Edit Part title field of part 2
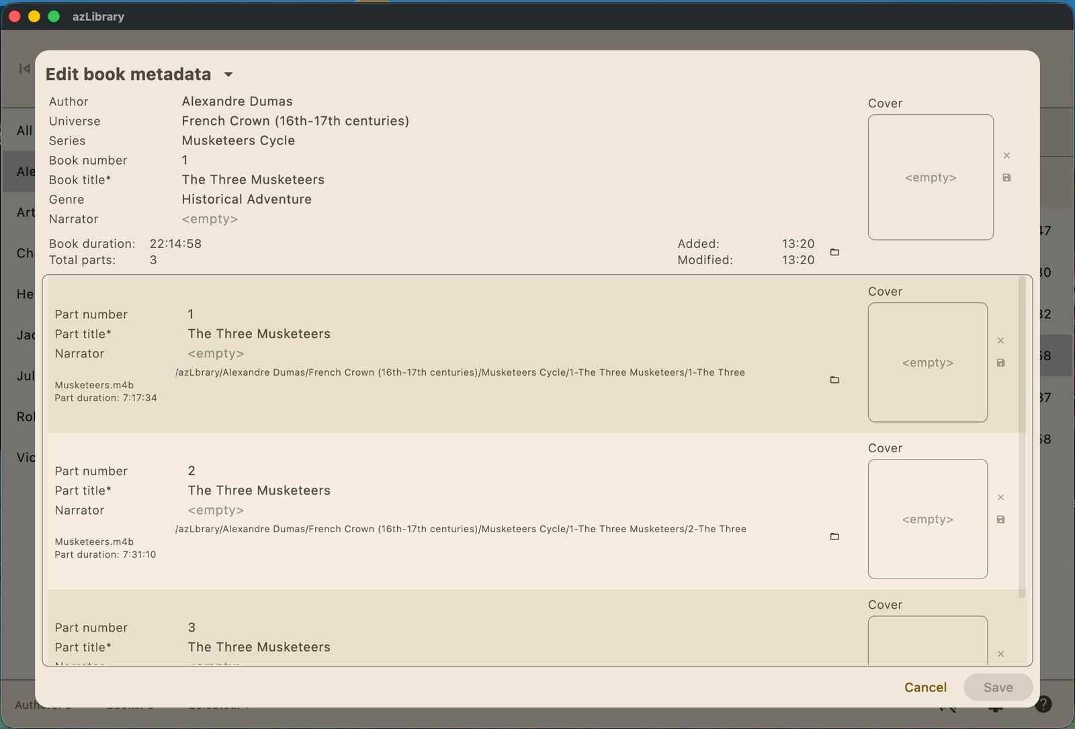This screenshot has height=729, width=1075. click(x=259, y=490)
